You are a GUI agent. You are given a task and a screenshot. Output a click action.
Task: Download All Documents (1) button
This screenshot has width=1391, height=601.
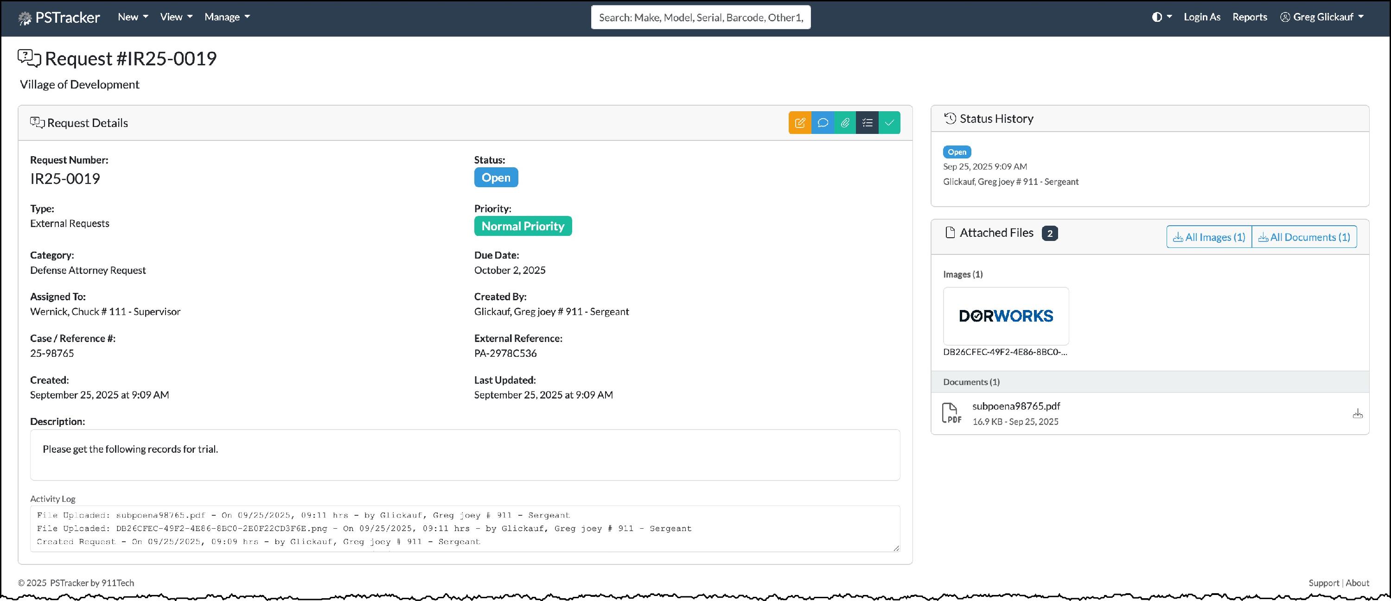[1304, 237]
